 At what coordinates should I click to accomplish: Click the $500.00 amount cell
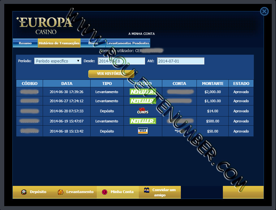(213, 121)
